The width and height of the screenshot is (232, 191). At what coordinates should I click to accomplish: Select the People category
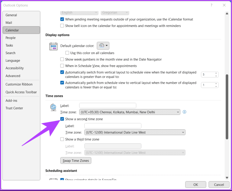[x=21, y=38]
